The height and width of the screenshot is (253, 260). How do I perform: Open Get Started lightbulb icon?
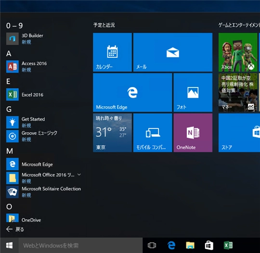coord(13,122)
